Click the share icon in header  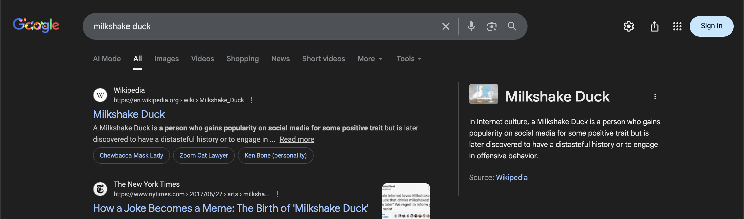click(x=654, y=26)
